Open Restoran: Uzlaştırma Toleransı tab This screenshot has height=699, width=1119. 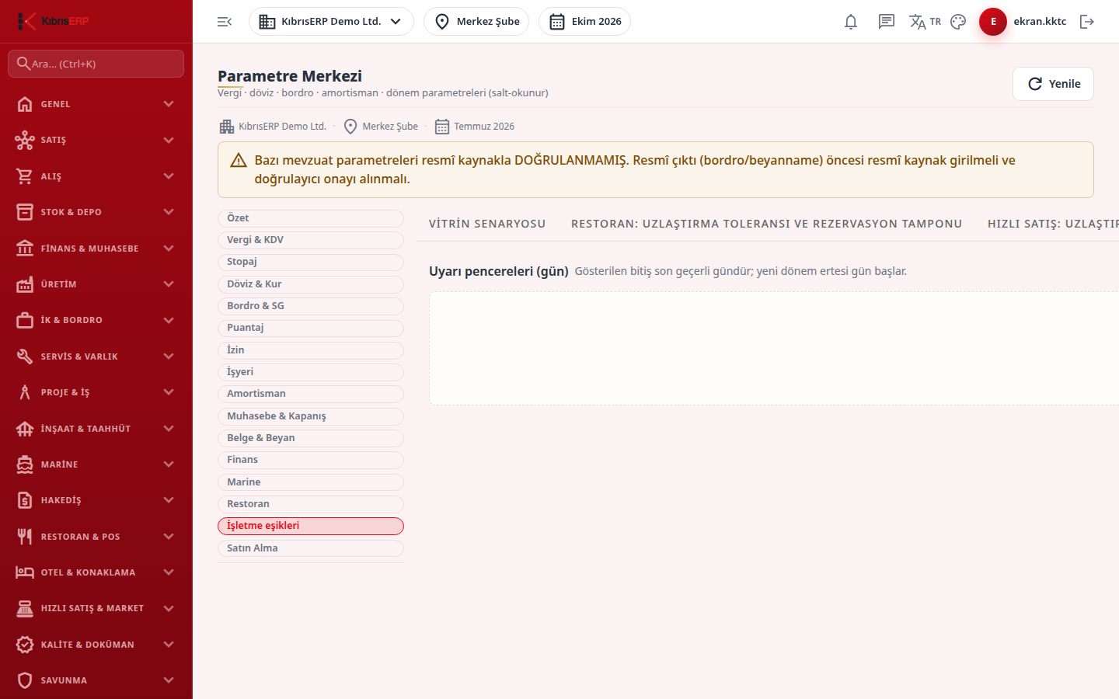(767, 224)
